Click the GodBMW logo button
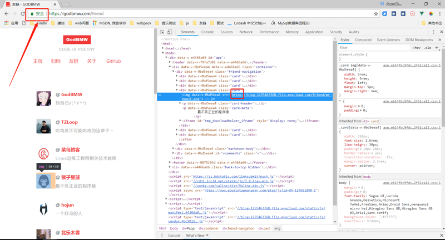 (77, 39)
